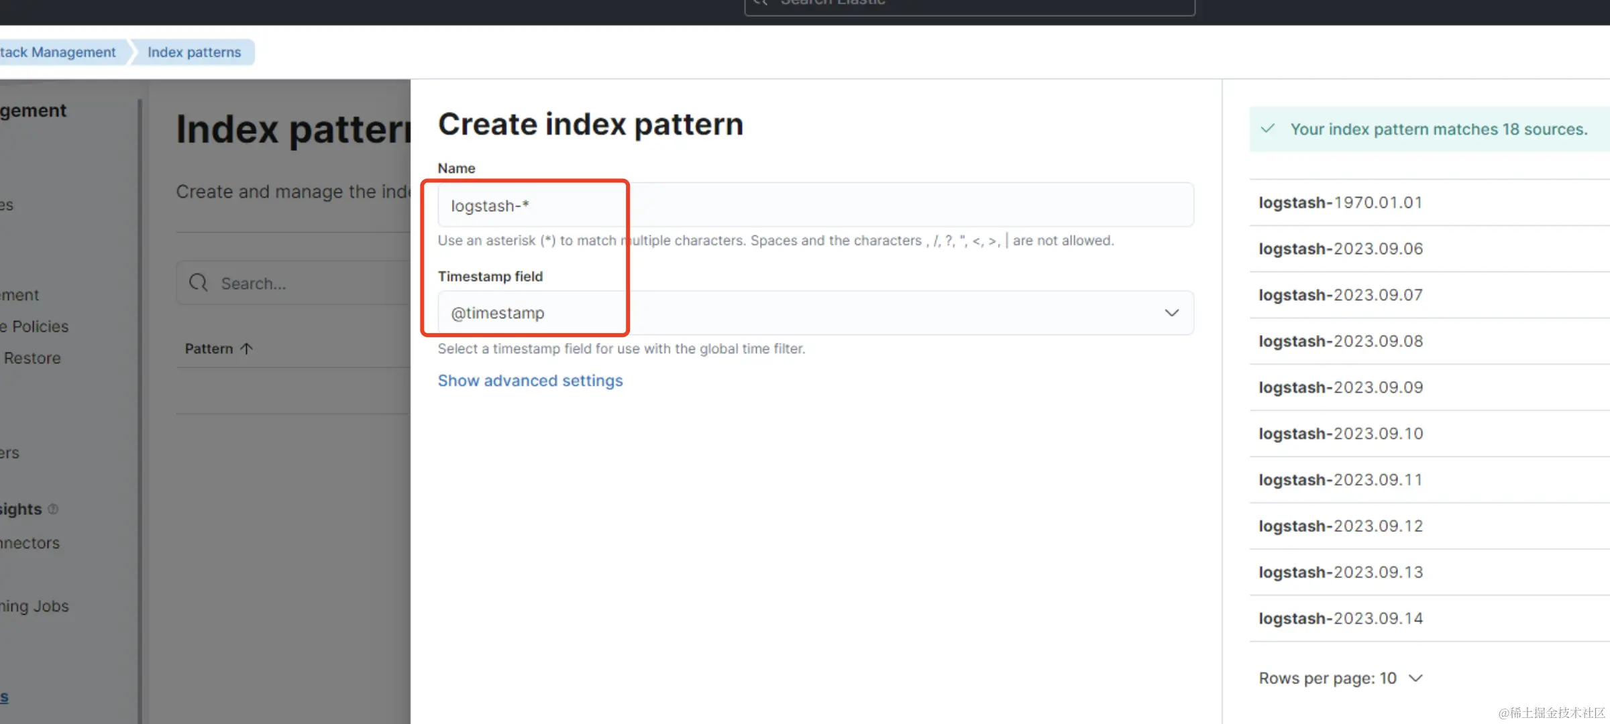Open the Jobs sidebar item
This screenshot has width=1610, height=724.
click(x=35, y=606)
